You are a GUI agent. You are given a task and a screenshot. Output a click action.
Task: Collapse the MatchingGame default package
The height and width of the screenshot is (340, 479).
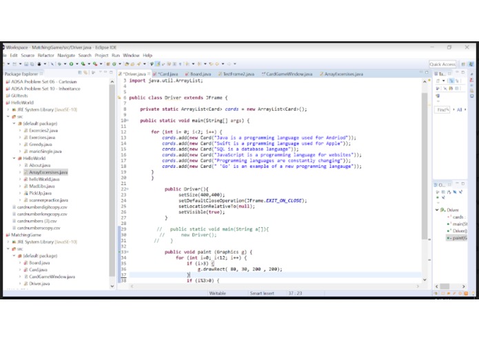[14, 255]
